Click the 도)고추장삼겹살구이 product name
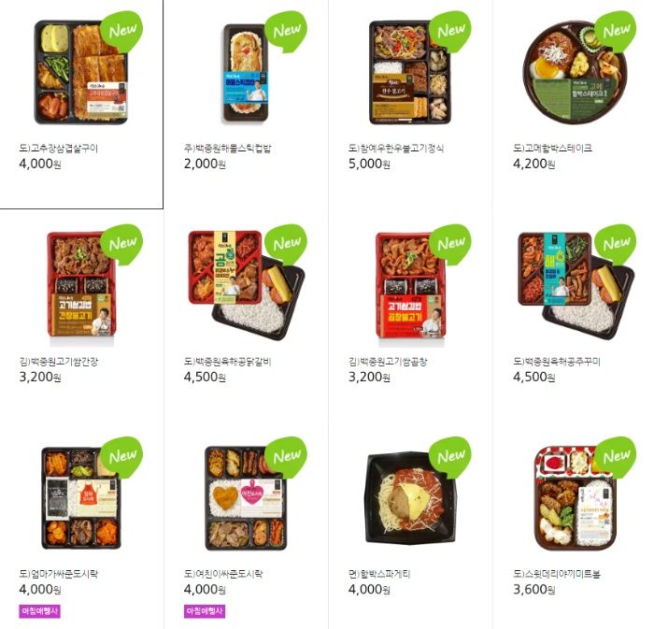 coord(58,149)
